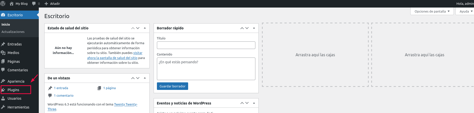The height and width of the screenshot is (113, 474).
Task: Click the Medios media icon
Action: [x=3, y=53]
